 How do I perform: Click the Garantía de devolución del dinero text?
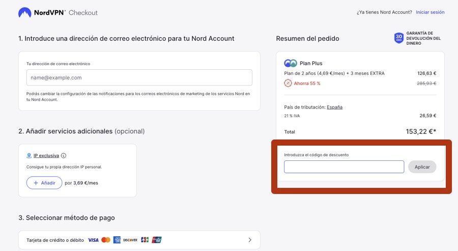point(423,38)
